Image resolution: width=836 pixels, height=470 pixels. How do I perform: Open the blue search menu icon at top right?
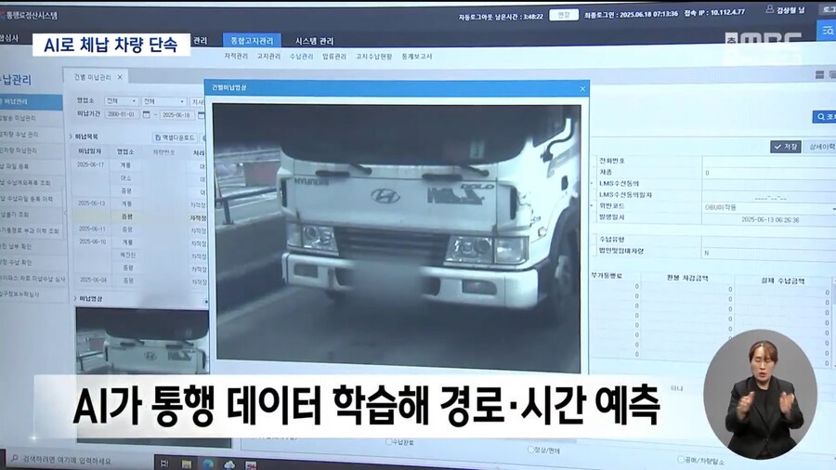coord(827,31)
